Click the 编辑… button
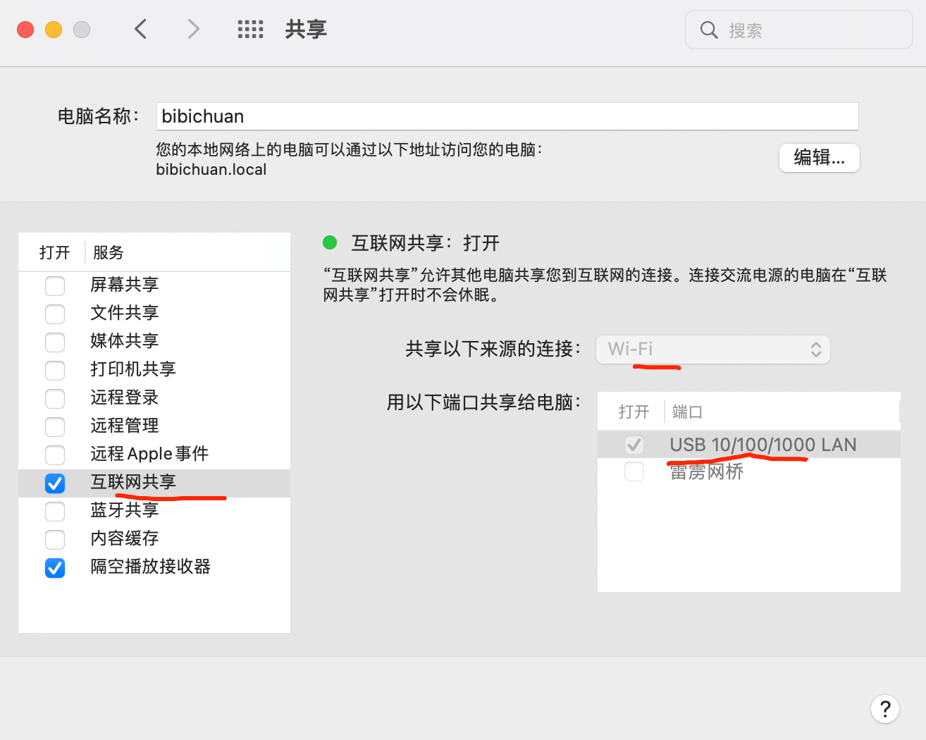926x740 pixels. tap(819, 158)
